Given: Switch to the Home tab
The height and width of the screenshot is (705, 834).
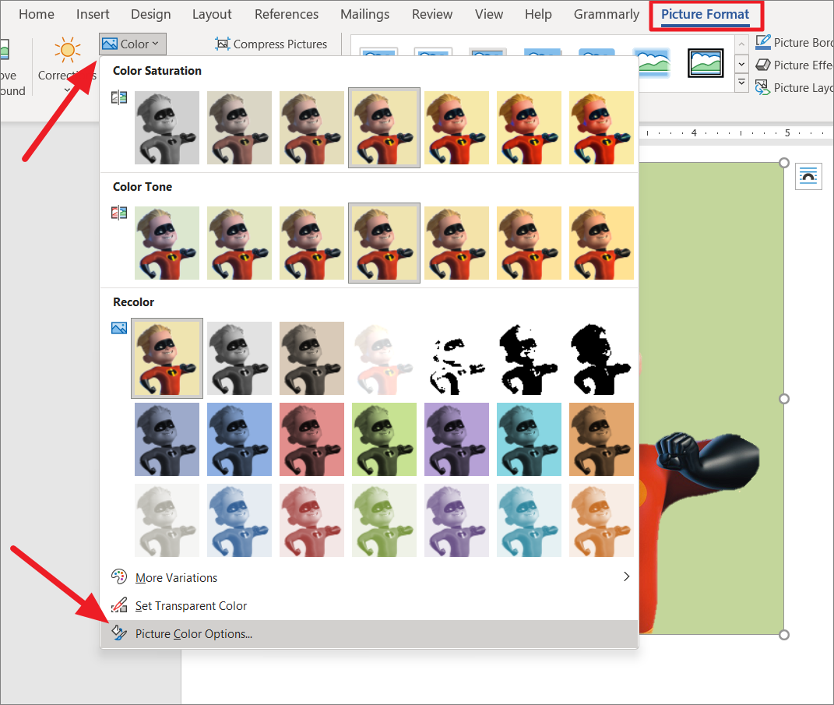Looking at the screenshot, I should pos(36,14).
